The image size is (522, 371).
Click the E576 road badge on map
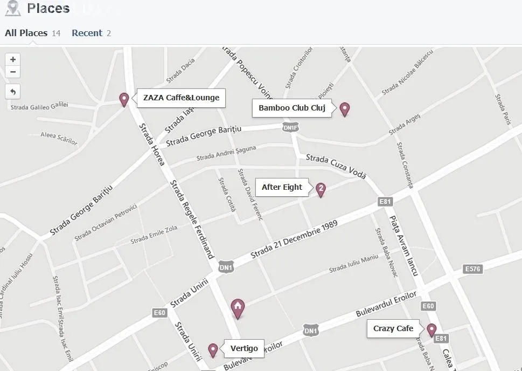pyautogui.click(x=472, y=269)
